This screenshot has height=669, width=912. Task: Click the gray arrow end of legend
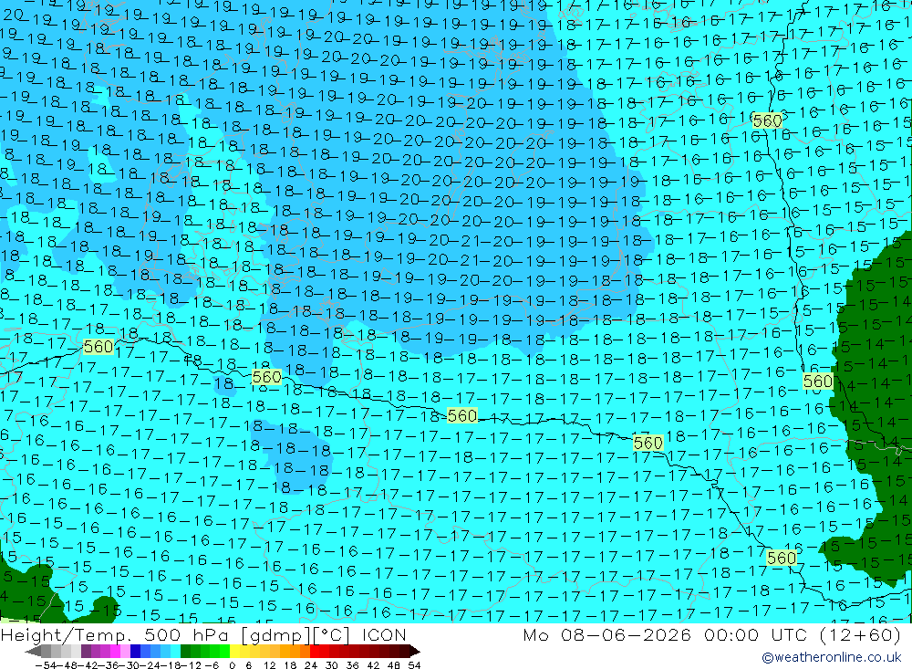[33, 651]
